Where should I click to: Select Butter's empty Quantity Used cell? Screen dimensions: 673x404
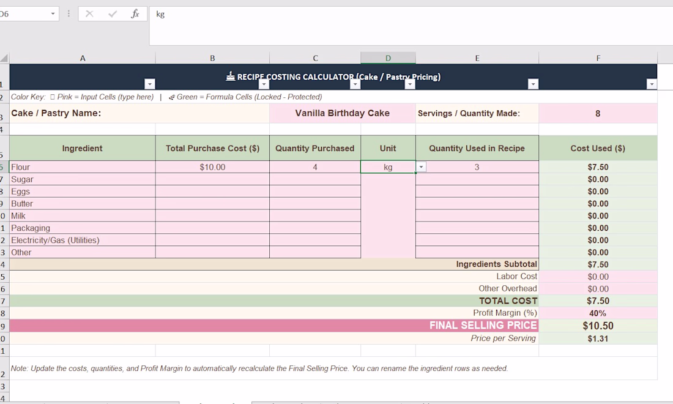[x=477, y=203]
